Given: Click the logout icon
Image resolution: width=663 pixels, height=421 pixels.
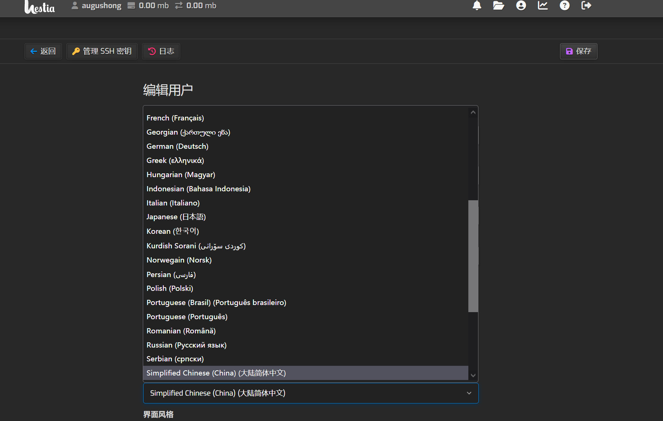Looking at the screenshot, I should [x=586, y=6].
